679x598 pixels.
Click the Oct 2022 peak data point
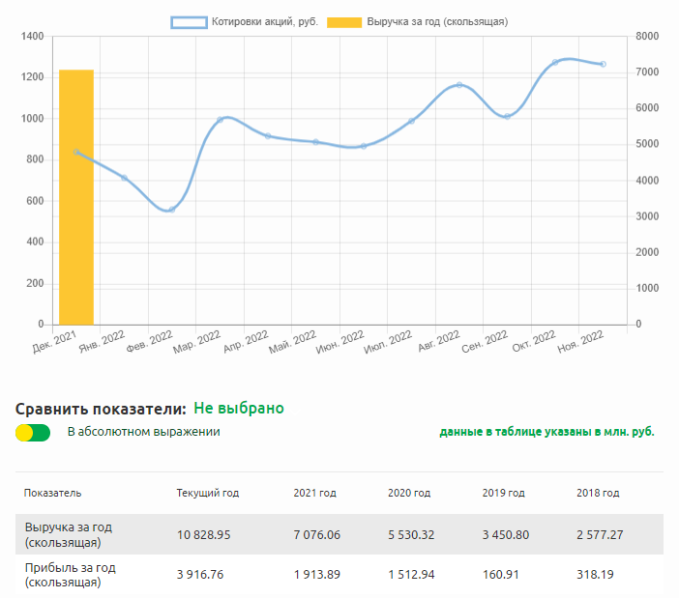pyautogui.click(x=555, y=62)
